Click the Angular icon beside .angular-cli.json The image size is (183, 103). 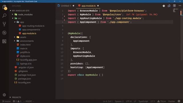coord(16,67)
